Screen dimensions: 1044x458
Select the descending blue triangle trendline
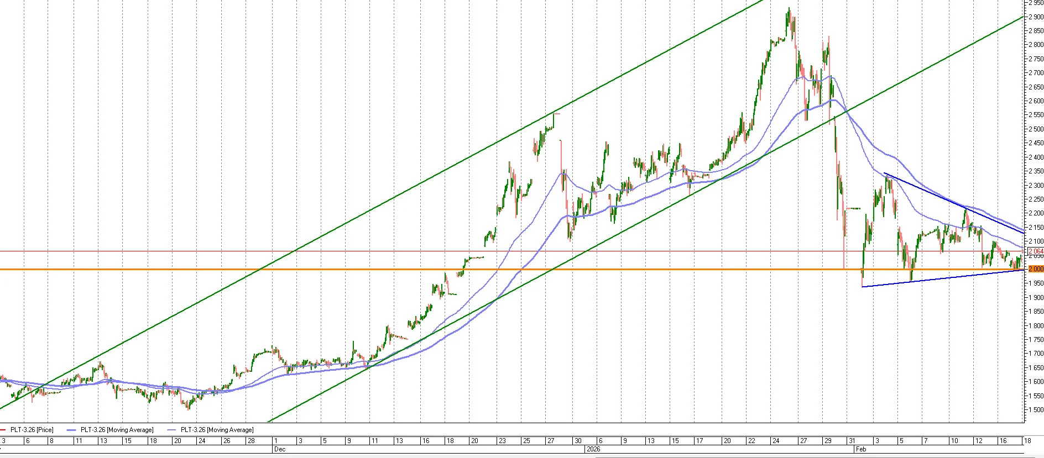click(x=954, y=203)
